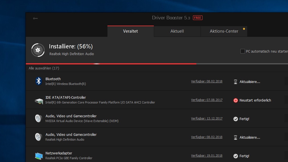Click the checkmark icon in Netzwerkadapter row
The width and height of the screenshot is (288, 162).
(x=235, y=156)
